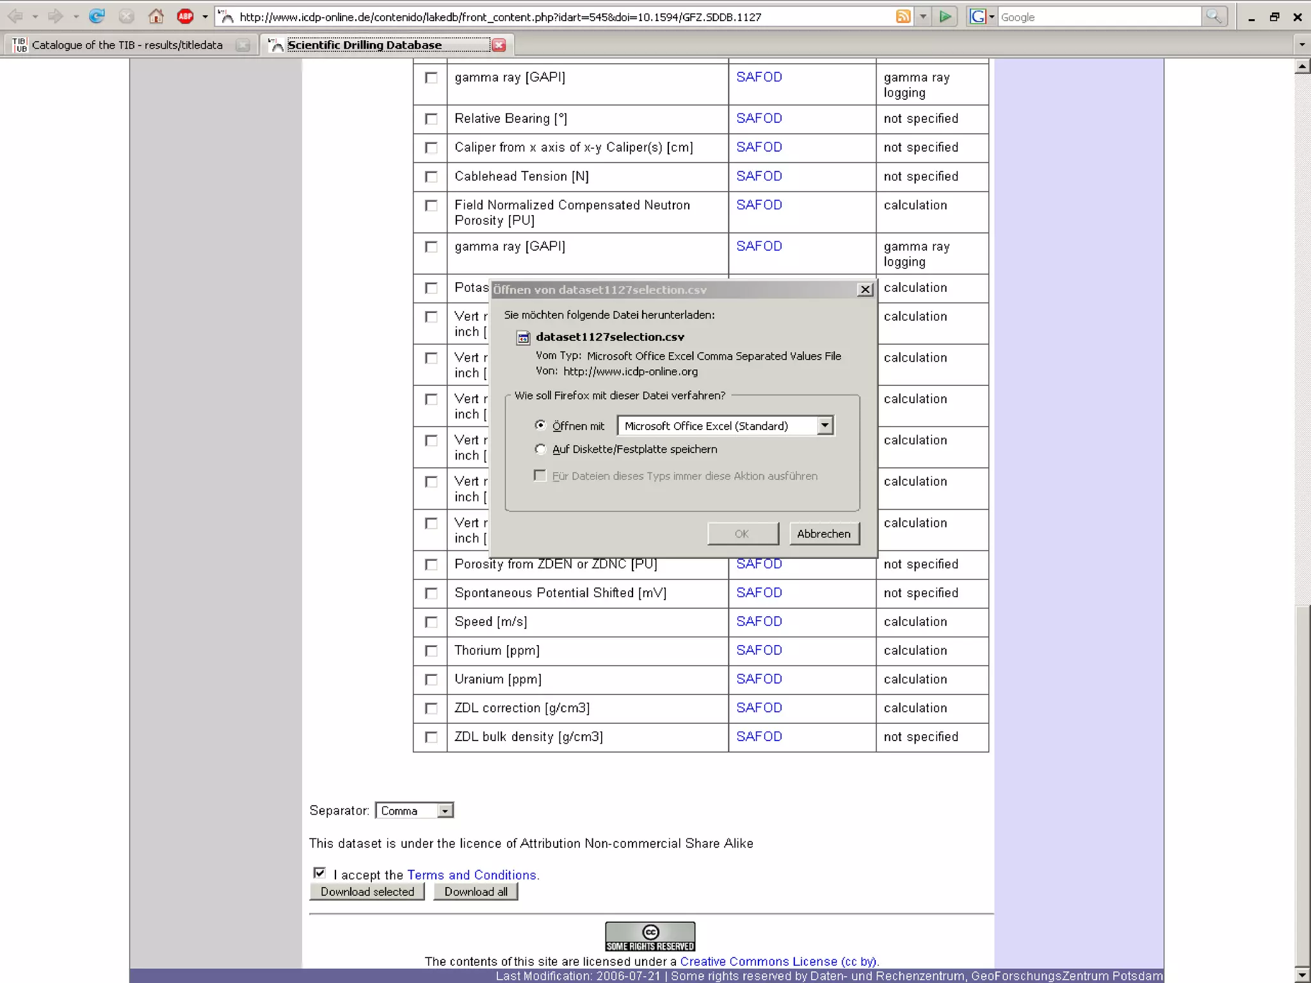This screenshot has width=1311, height=983.
Task: Select 'Auf Diskette/Festplatte speichern' radio button
Action: 541,449
